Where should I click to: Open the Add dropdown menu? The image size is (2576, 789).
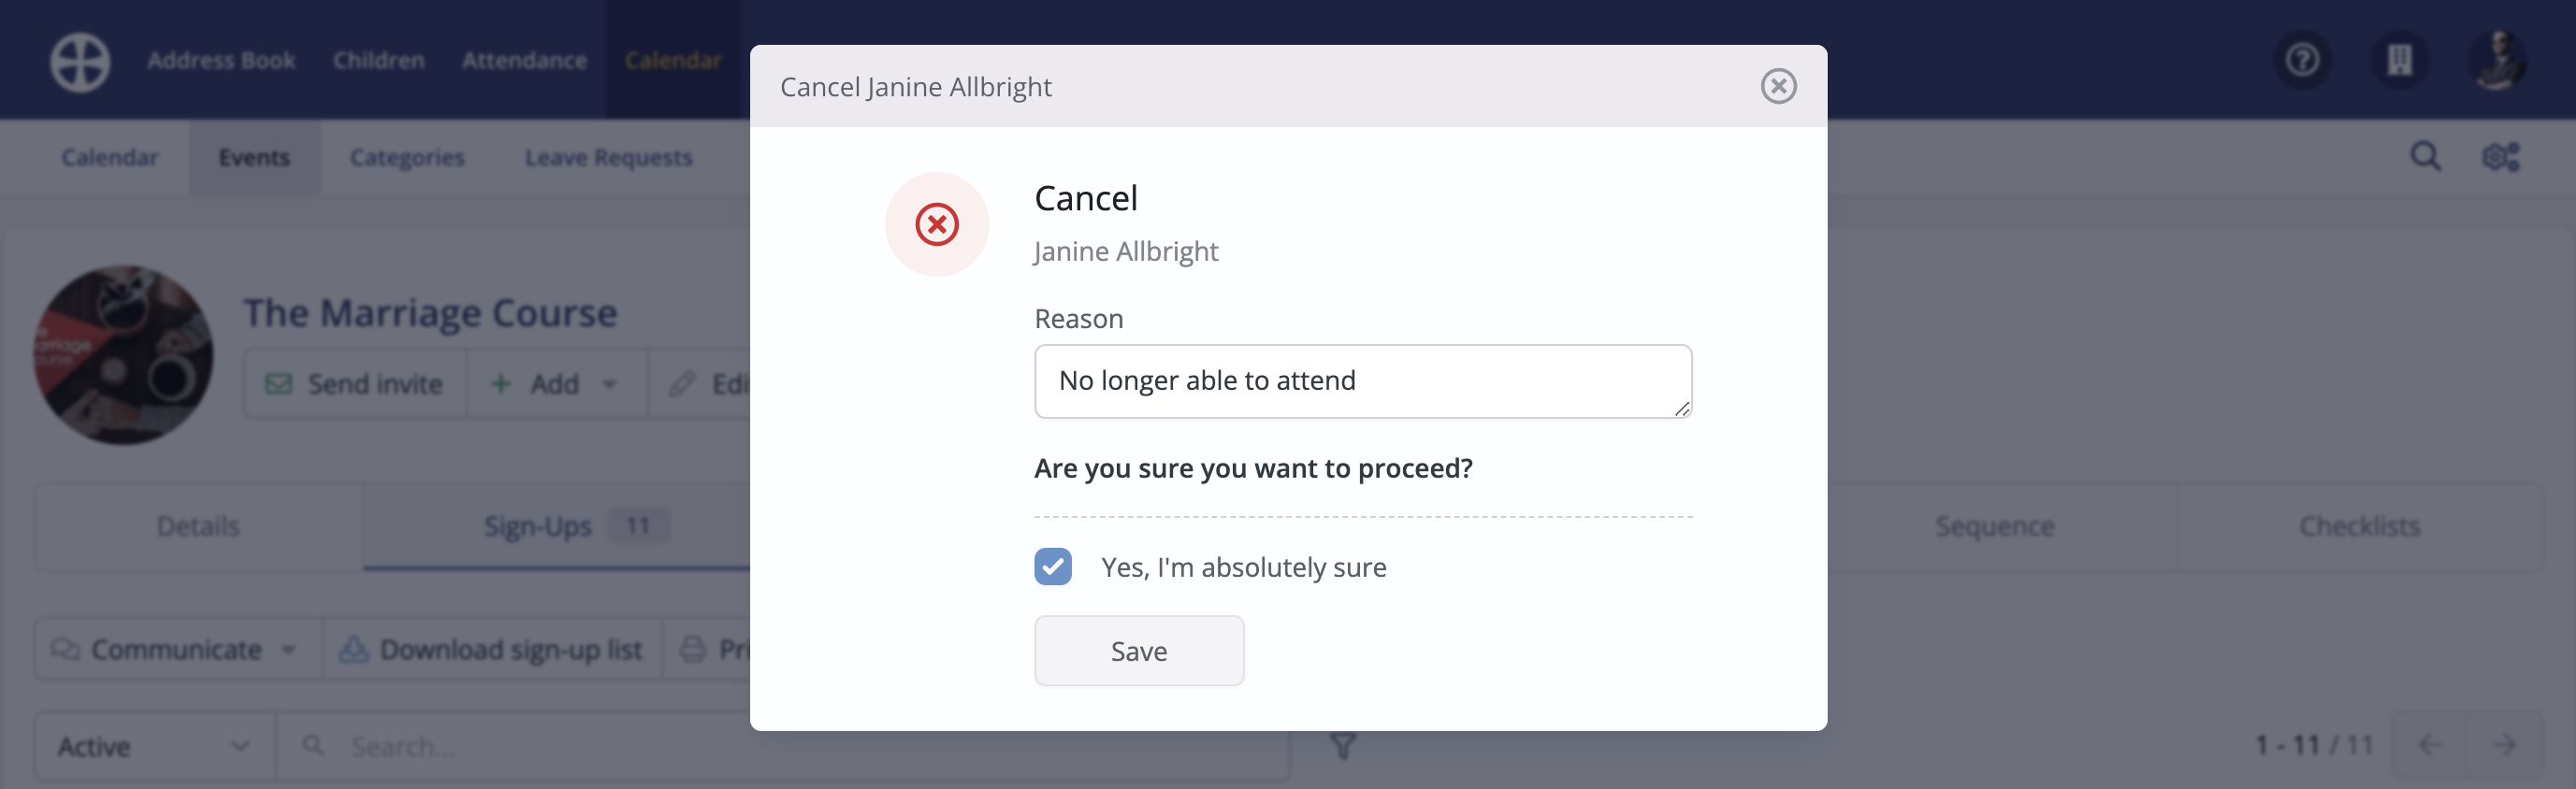[x=556, y=384]
